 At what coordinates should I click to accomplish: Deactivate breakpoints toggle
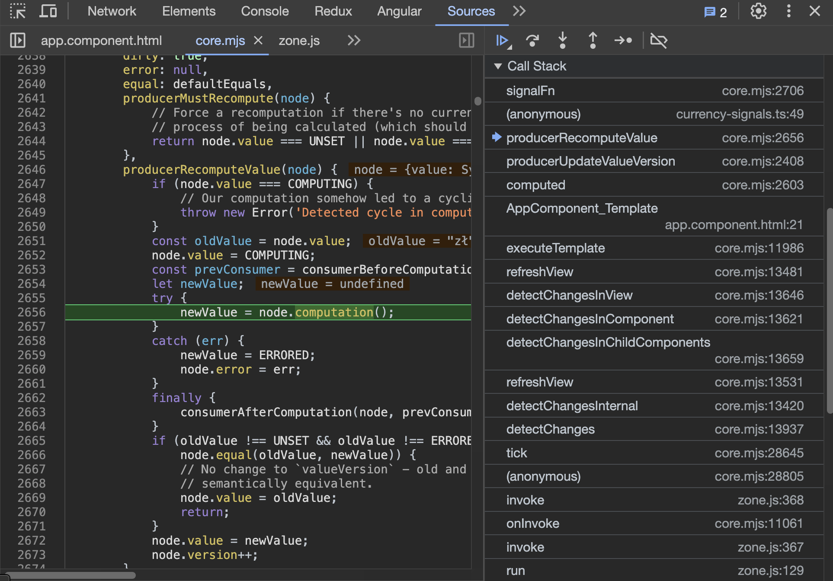coord(659,41)
